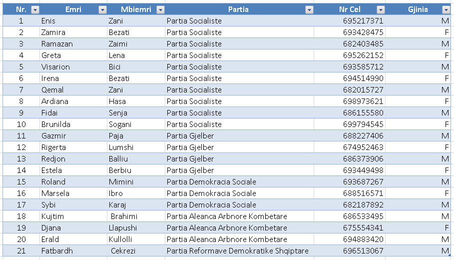Open the Partia column filter dropdown
This screenshot has width=454, height=260.
(x=309, y=9)
